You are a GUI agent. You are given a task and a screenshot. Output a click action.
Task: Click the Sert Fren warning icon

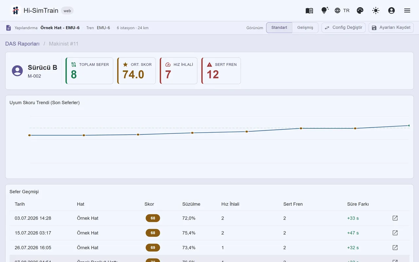tap(209, 65)
